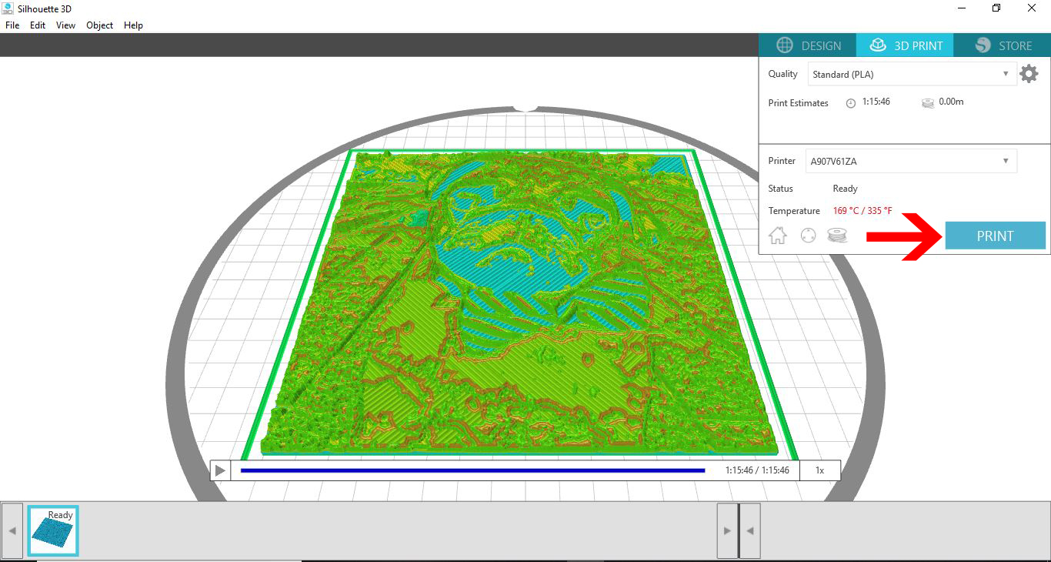Open the View menu

[66, 25]
